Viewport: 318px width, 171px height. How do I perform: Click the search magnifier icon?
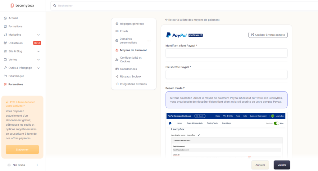(x=55, y=6)
